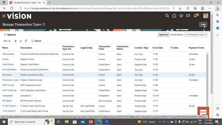Open the View dropdown menu
The width and height of the screenshot is (222, 125).
pos(7,41)
